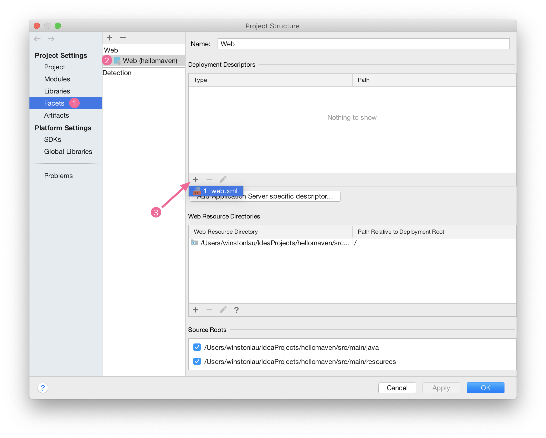
Task: Open the Modules settings section
Action: click(57, 79)
